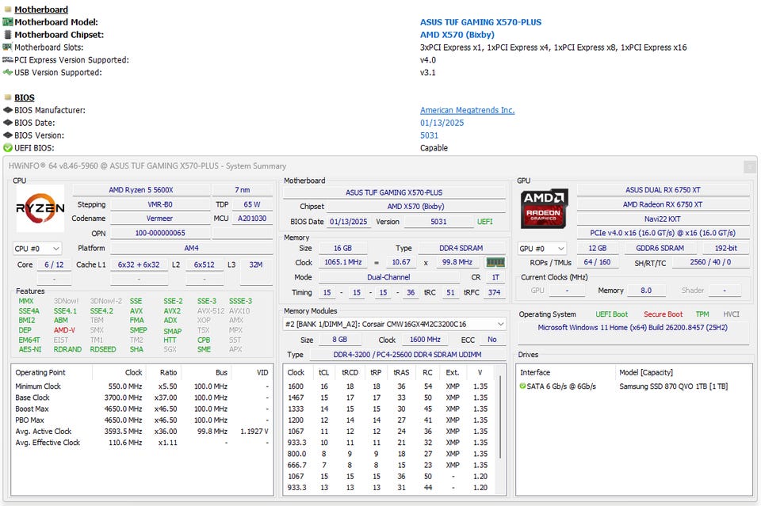Click the tRCD column header
This screenshot has width=761, height=506.
coord(350,372)
